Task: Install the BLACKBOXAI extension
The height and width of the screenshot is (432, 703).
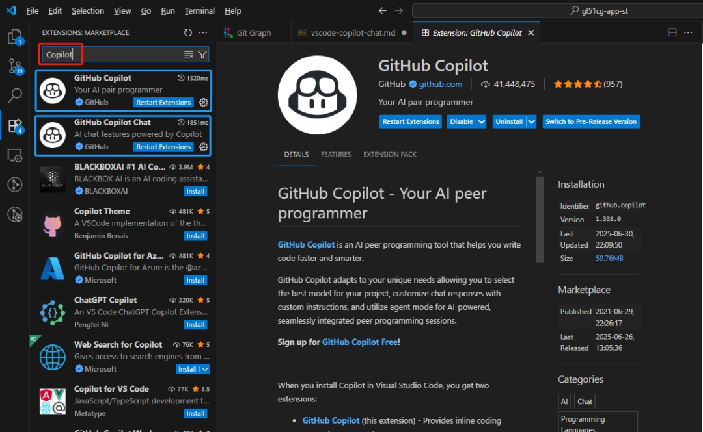Action: 195,192
